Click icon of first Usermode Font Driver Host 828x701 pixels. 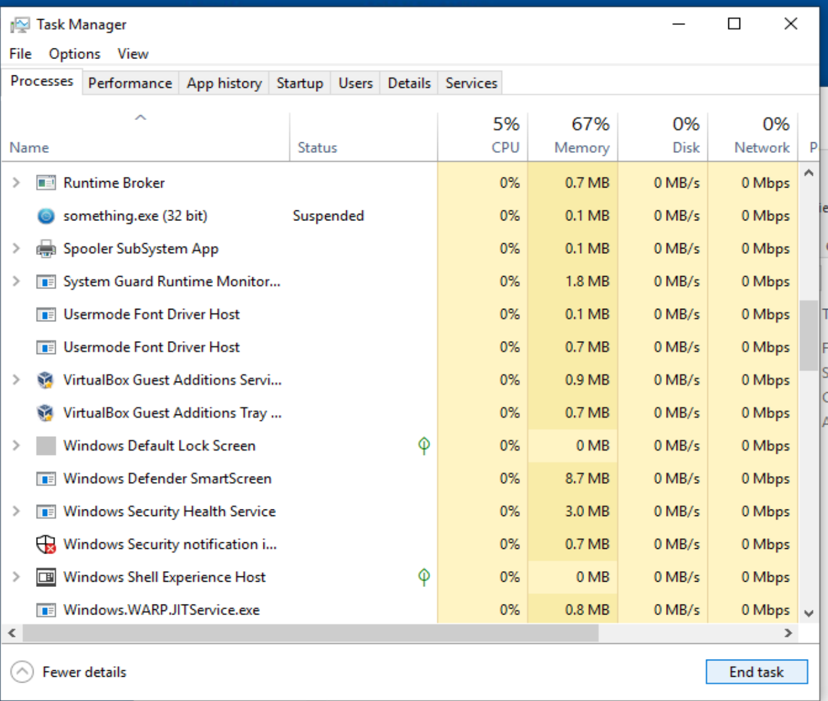46,314
